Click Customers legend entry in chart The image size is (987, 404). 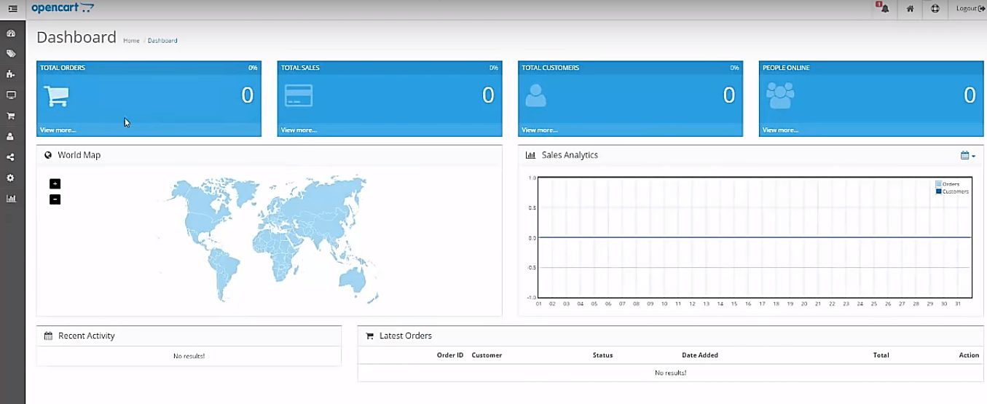tap(952, 191)
